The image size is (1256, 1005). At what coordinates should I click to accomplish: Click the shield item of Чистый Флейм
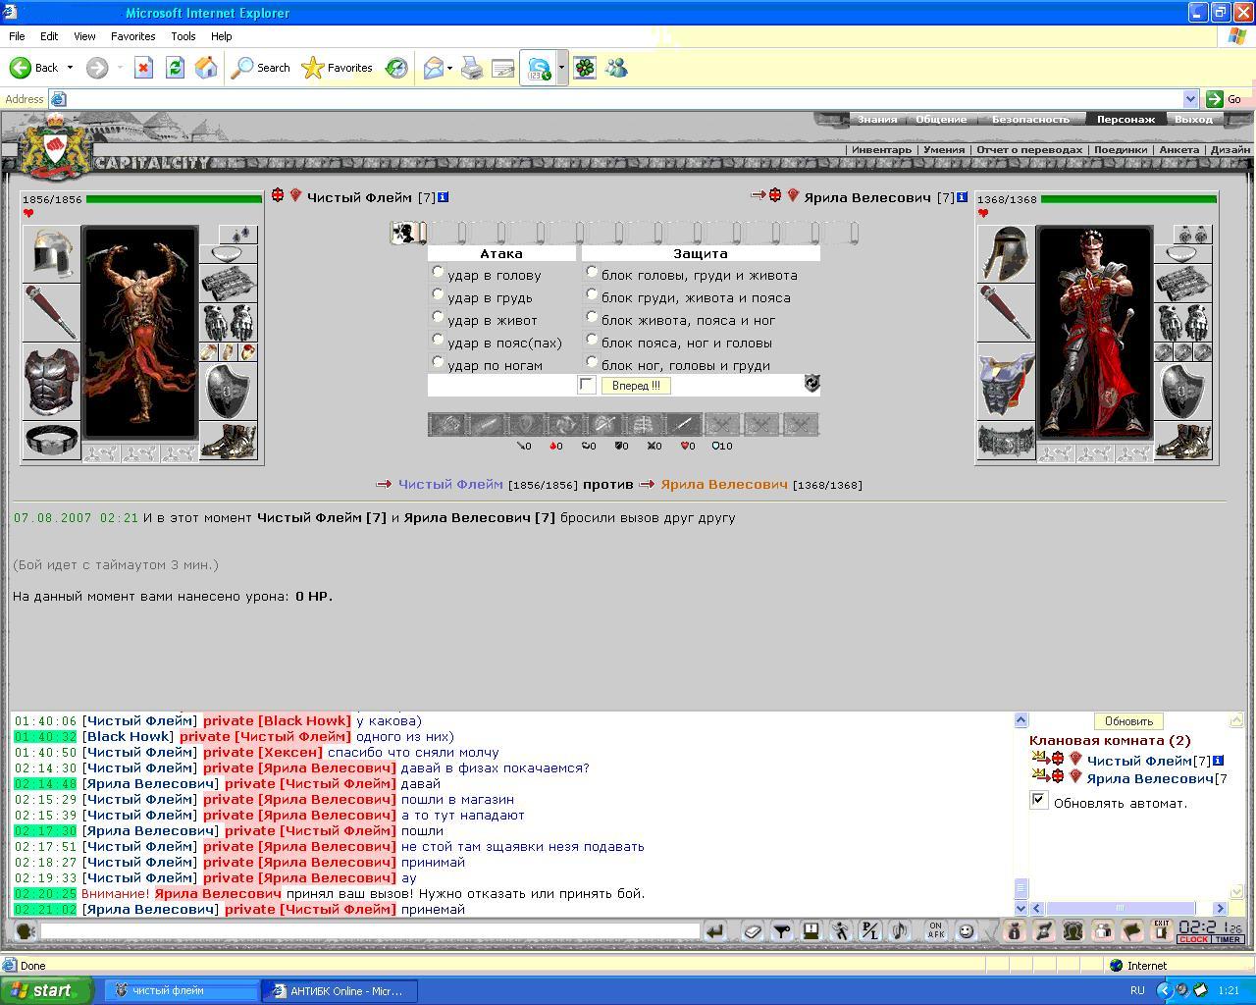(x=229, y=392)
